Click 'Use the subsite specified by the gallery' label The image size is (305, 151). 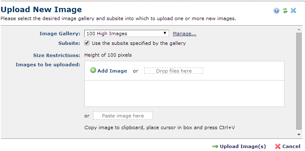tap(139, 43)
